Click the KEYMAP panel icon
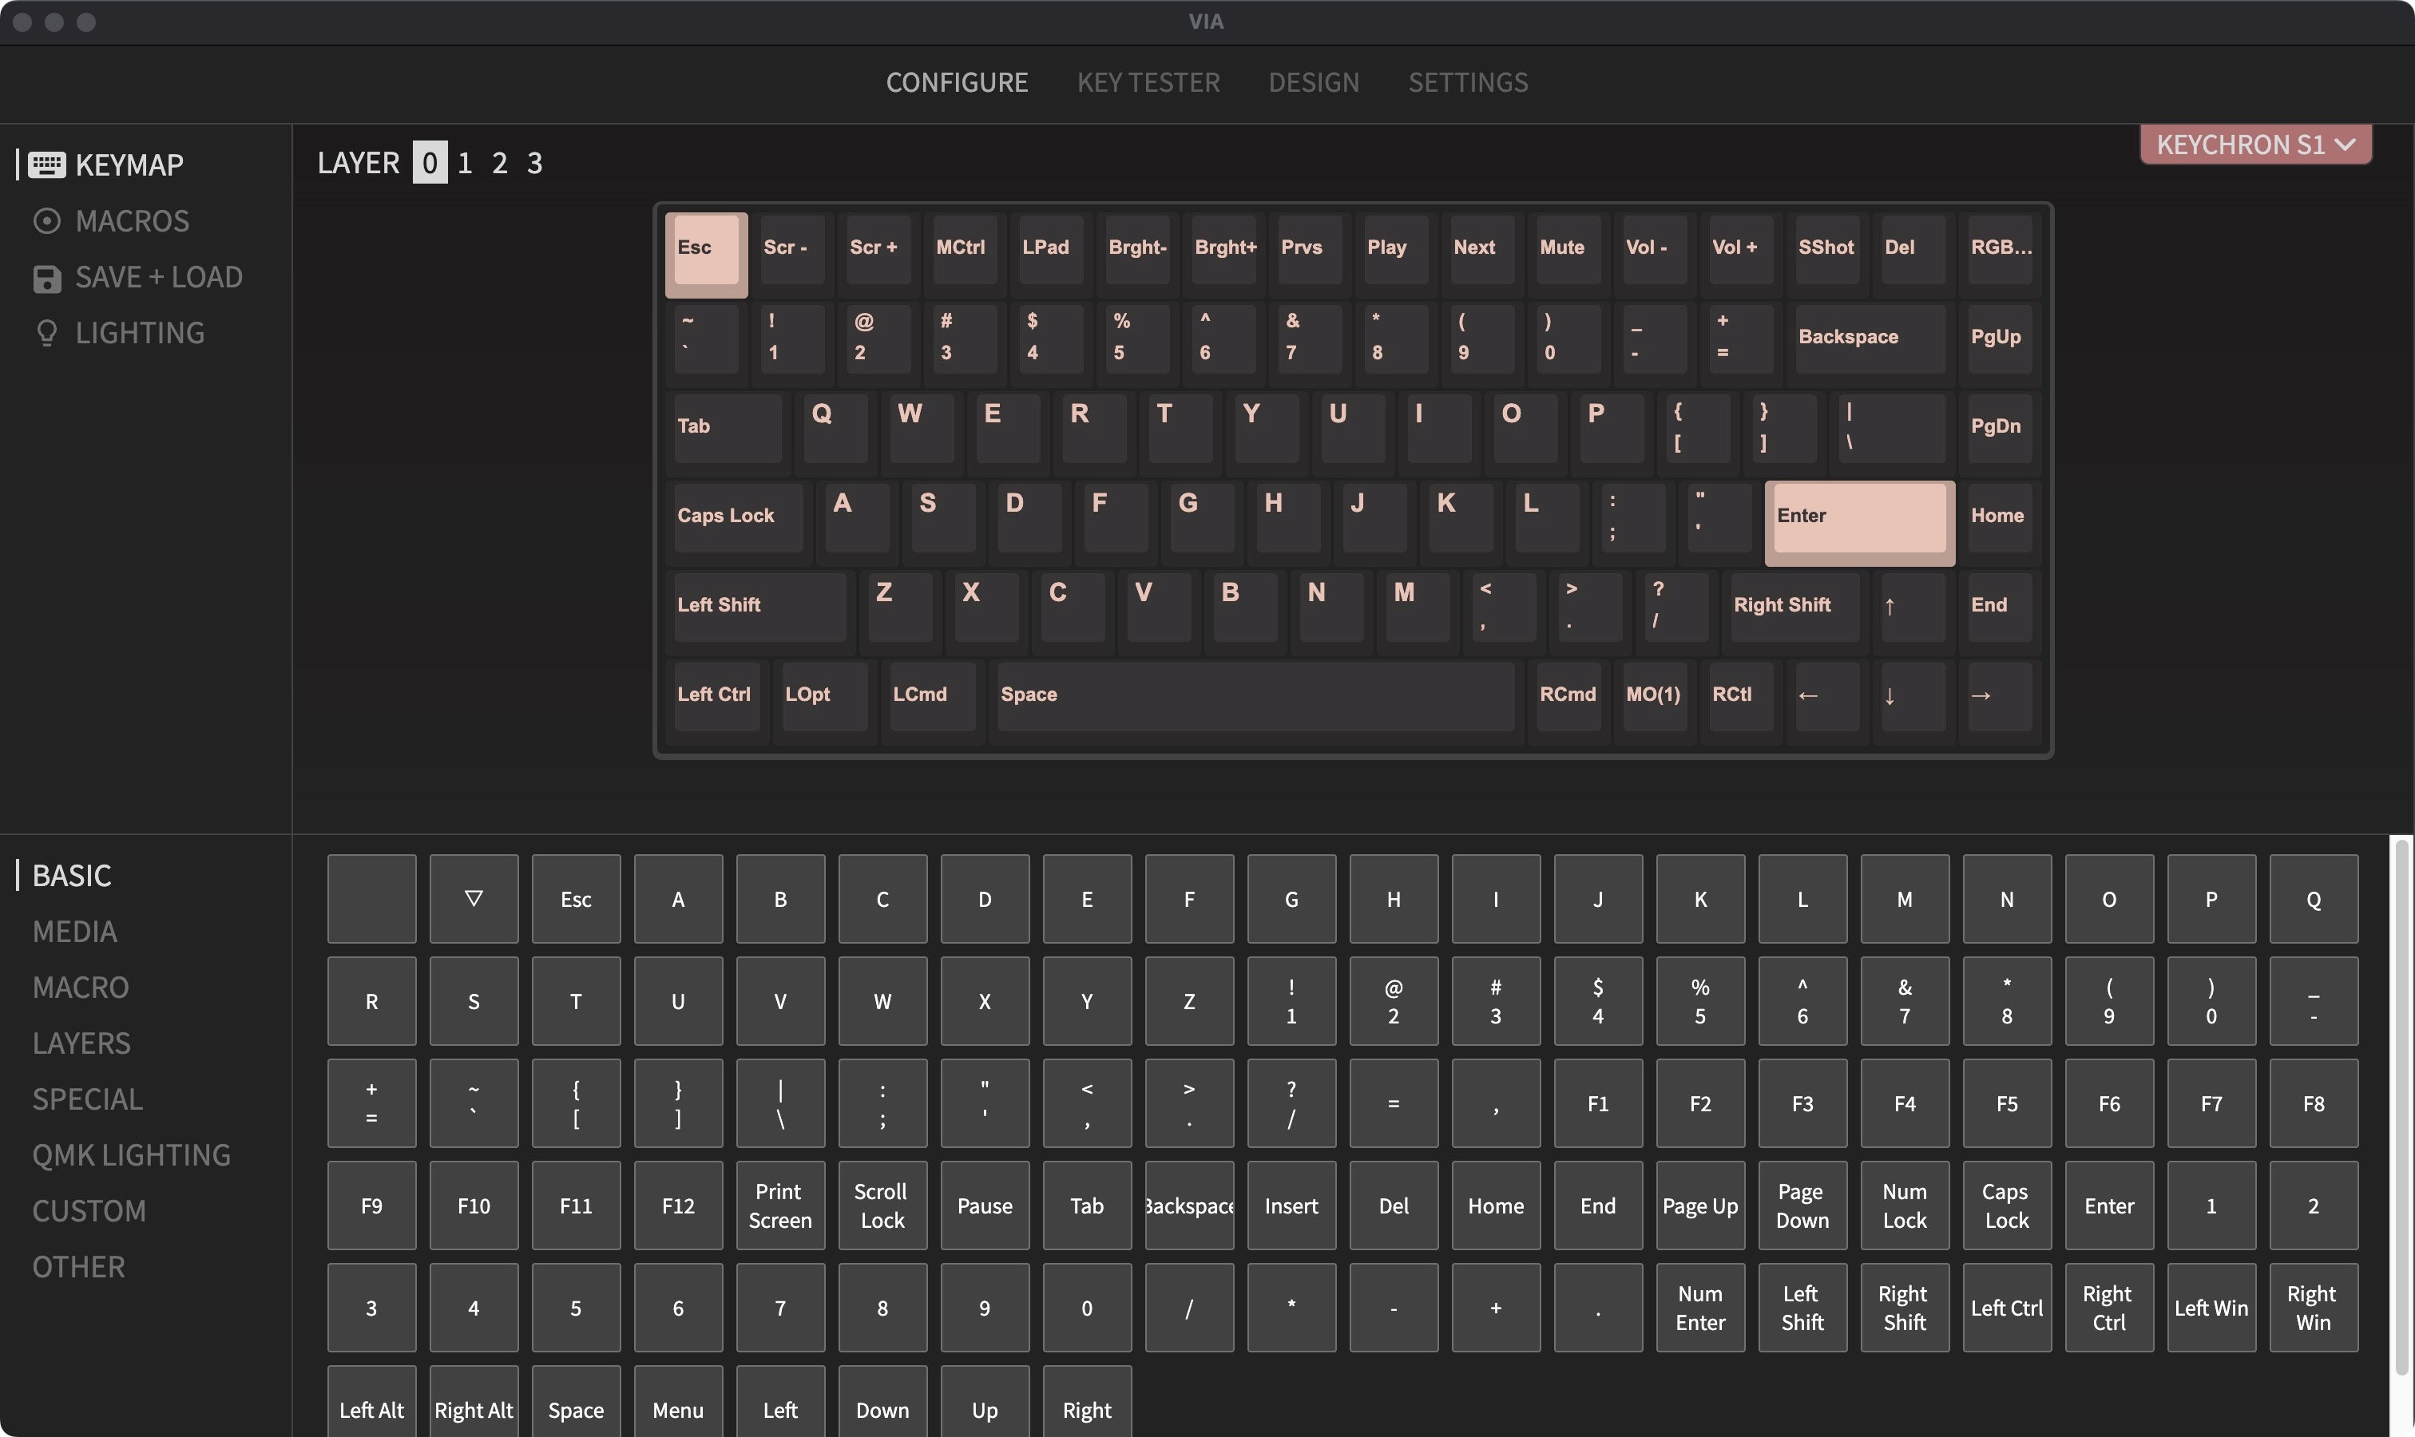The width and height of the screenshot is (2415, 1437). (46, 164)
